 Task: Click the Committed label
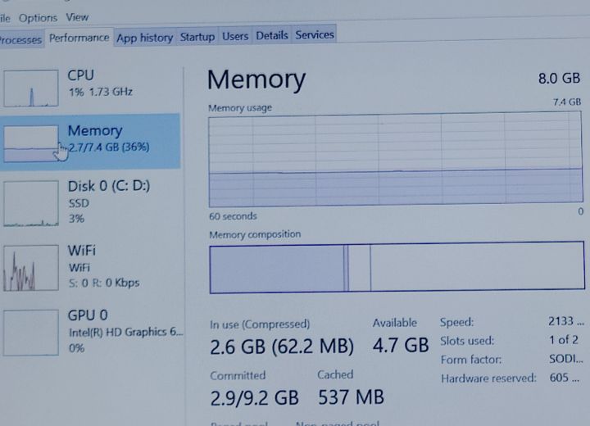tap(238, 375)
